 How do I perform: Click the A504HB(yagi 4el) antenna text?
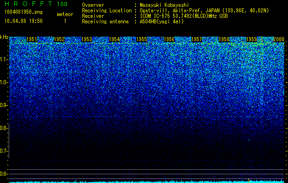point(162,22)
